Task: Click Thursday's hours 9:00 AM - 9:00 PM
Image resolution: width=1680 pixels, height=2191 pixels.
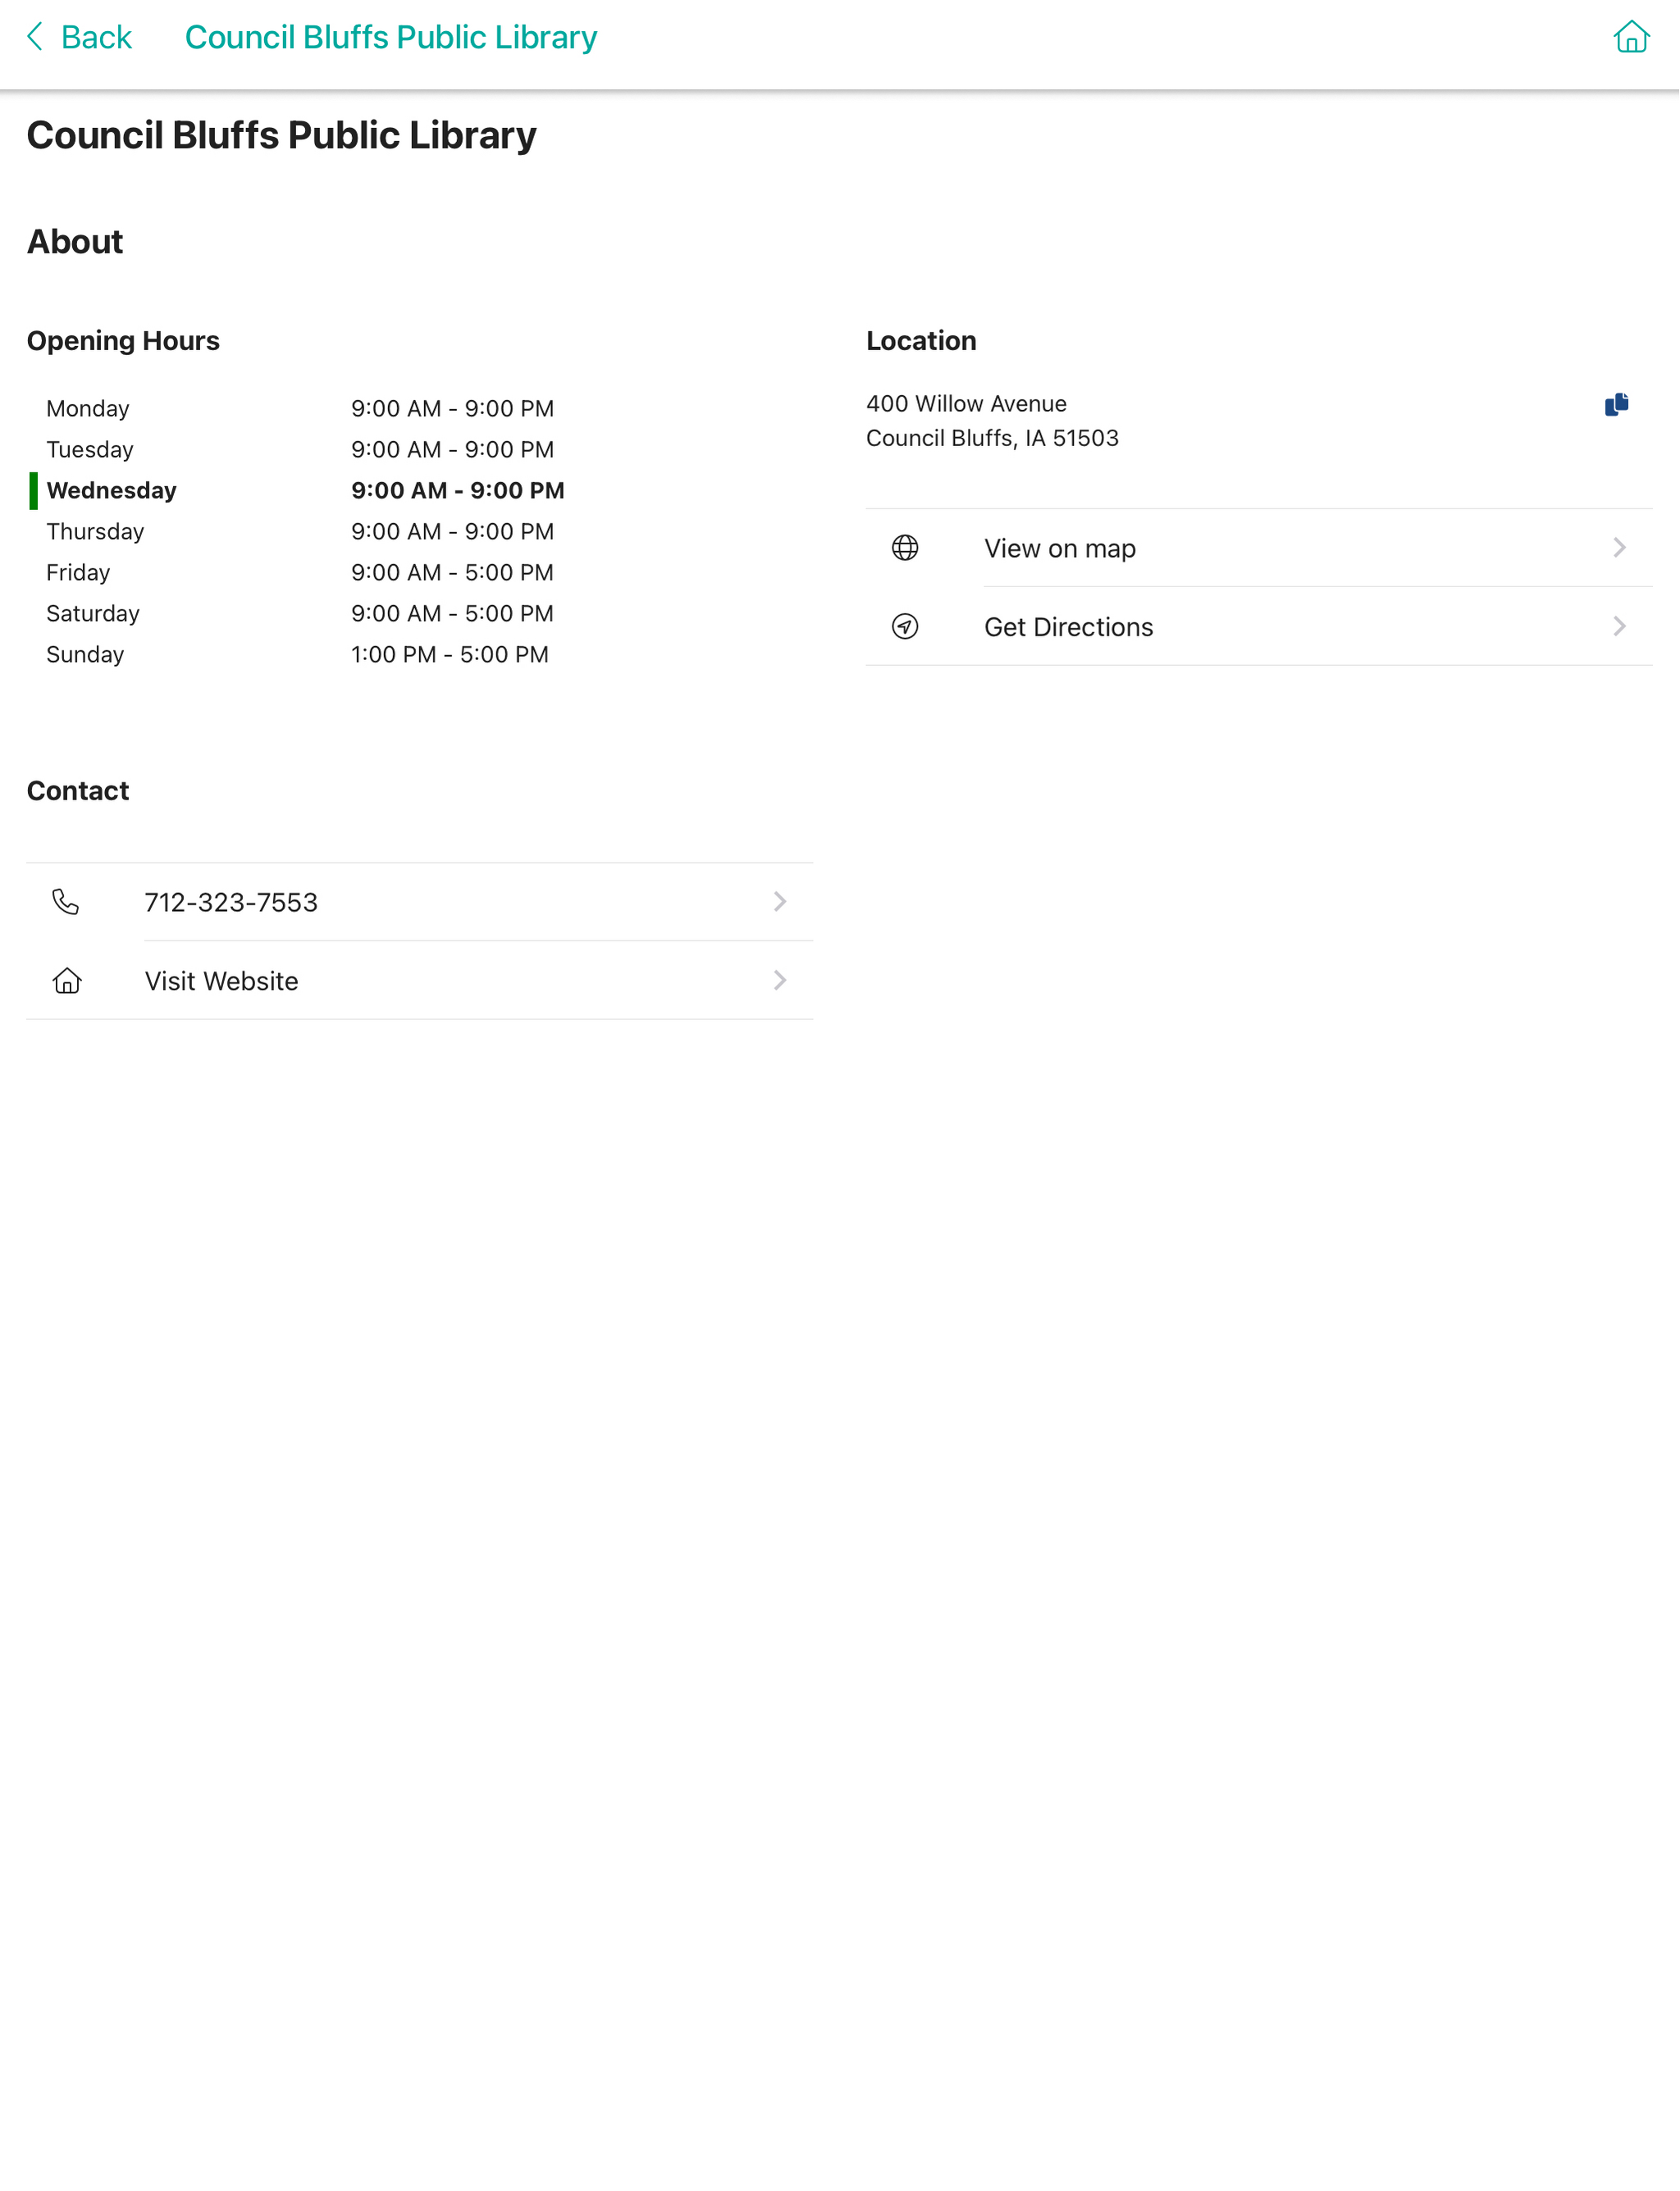Action: coord(453,531)
